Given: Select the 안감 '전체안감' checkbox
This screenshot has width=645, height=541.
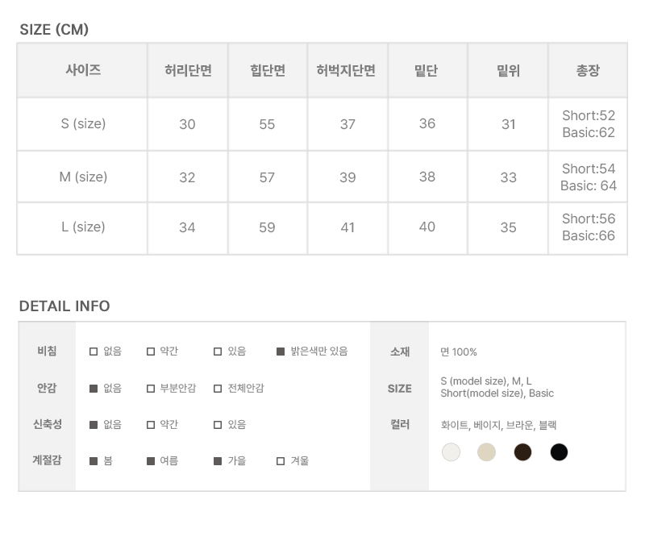Looking at the screenshot, I should (x=218, y=389).
